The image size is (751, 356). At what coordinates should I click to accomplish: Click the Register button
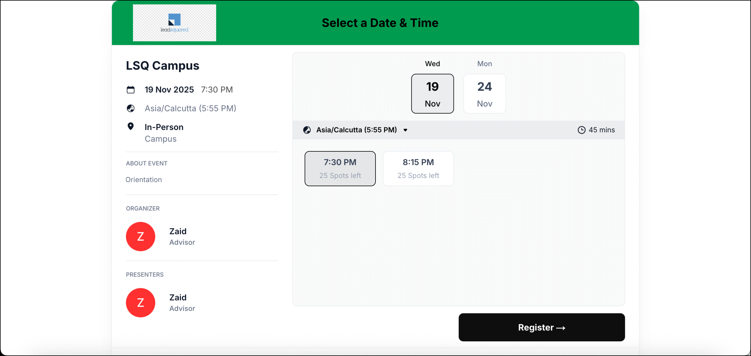[x=541, y=327]
